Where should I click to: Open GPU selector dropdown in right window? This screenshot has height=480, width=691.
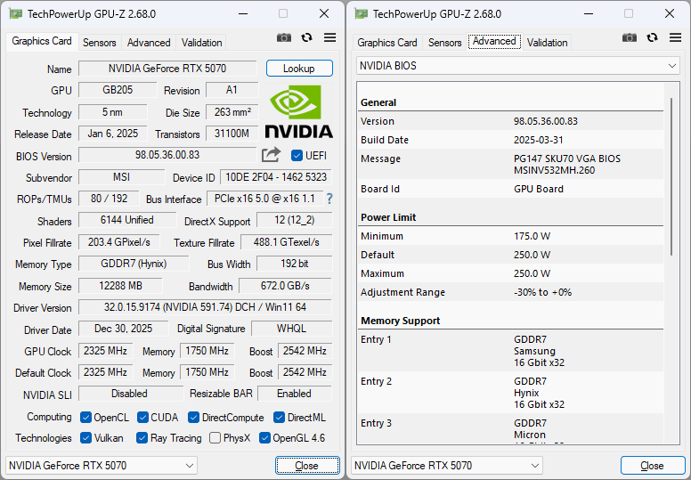click(x=446, y=466)
